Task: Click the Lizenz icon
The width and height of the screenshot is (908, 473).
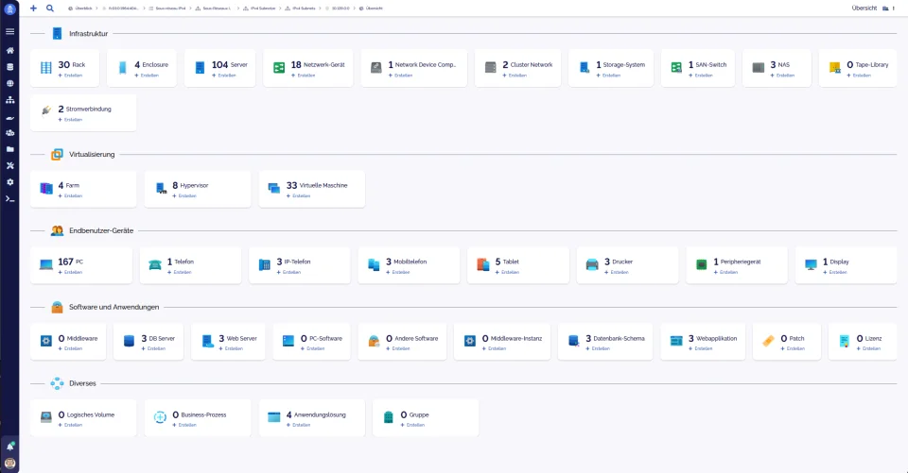Action: (845, 341)
